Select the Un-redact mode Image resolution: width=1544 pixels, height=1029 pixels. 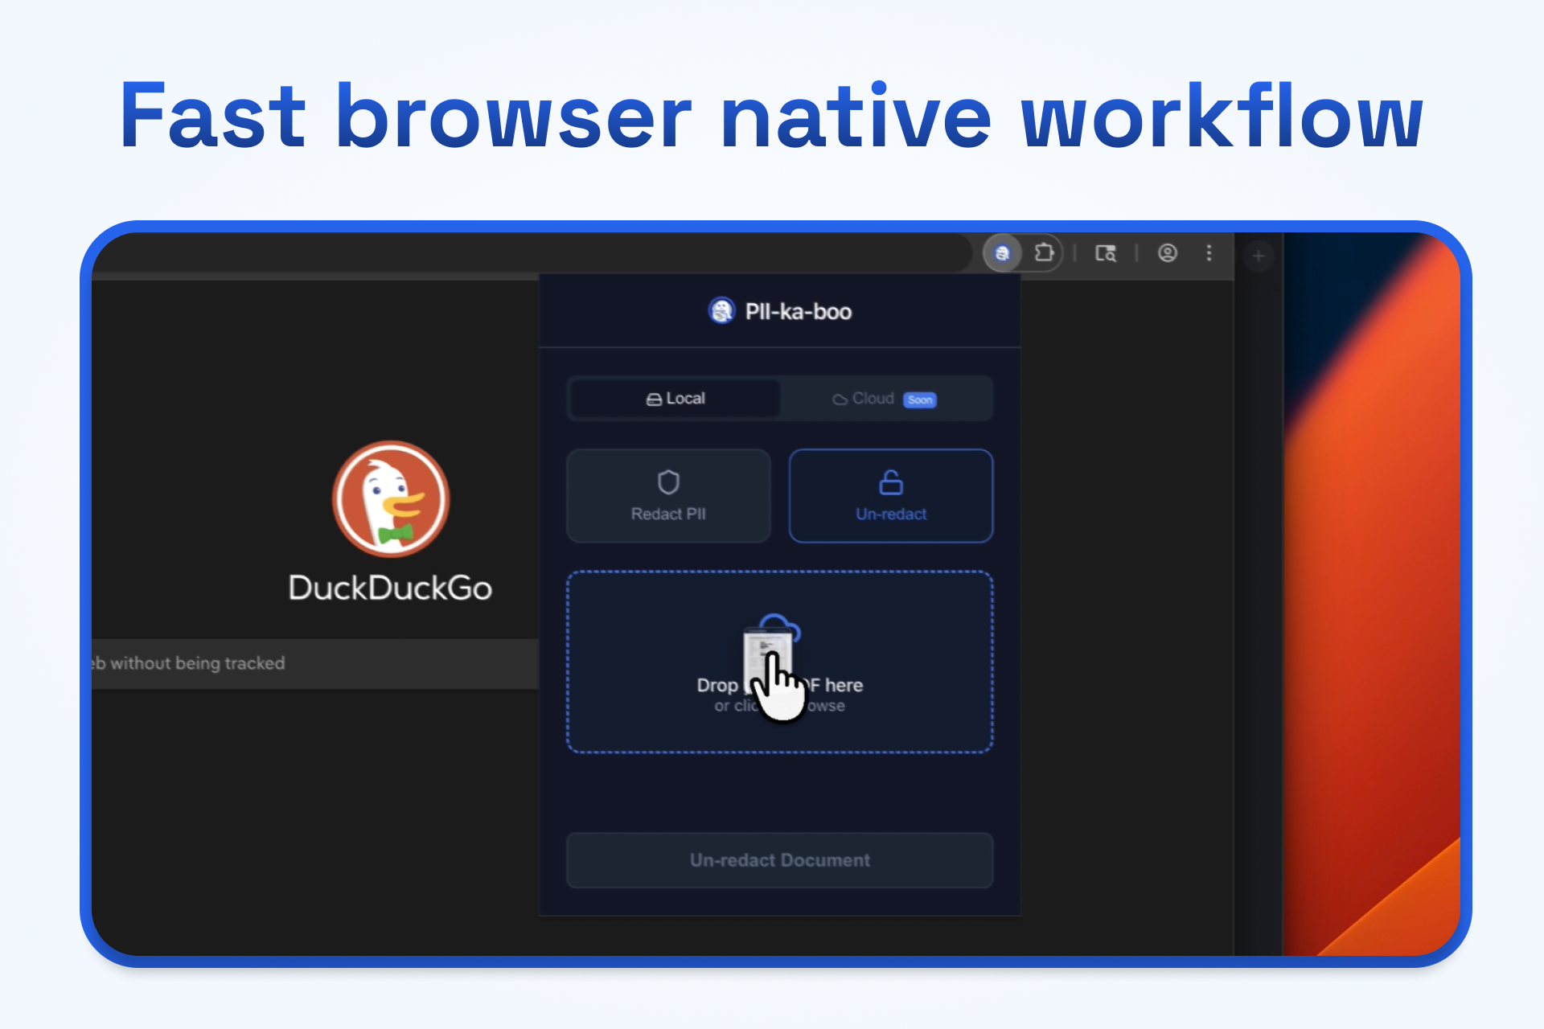coord(891,514)
